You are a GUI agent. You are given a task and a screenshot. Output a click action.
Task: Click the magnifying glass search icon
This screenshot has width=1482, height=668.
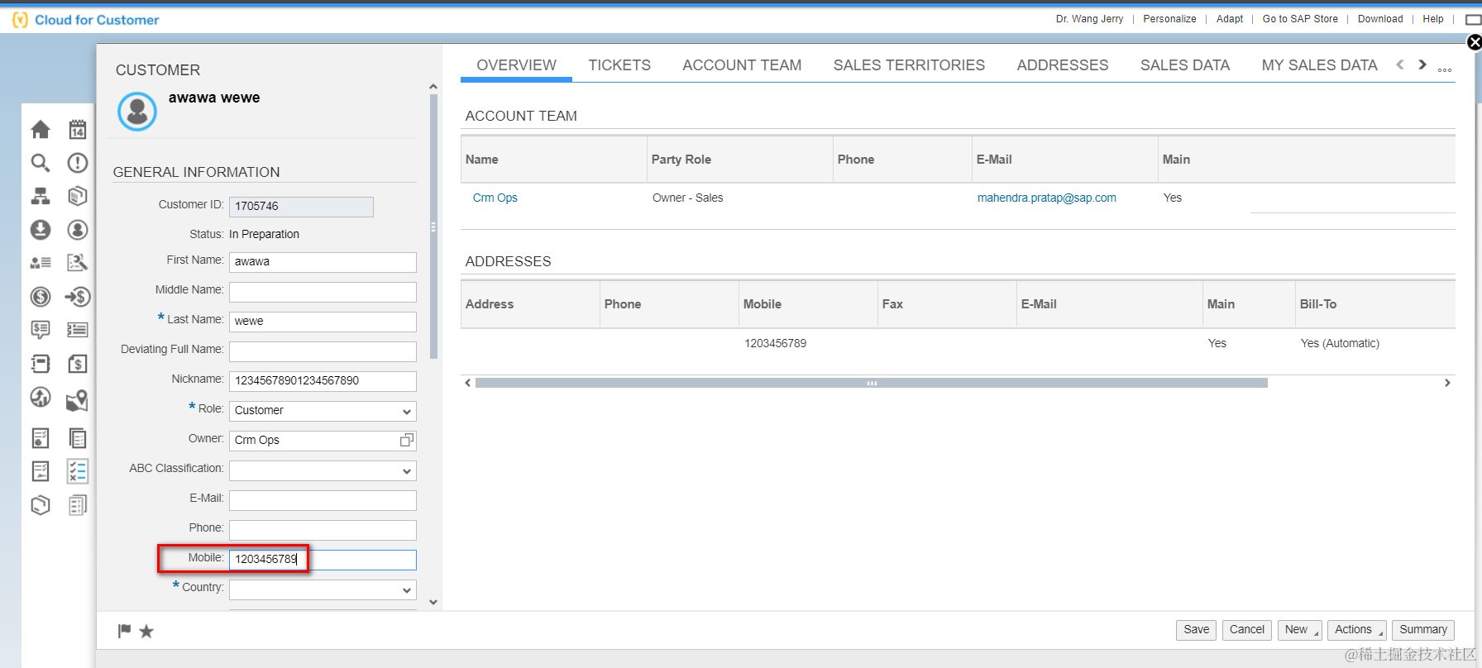point(41,163)
